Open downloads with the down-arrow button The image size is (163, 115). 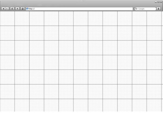click(159, 9)
